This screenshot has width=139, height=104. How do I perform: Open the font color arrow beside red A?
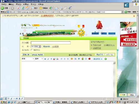tap(55, 59)
